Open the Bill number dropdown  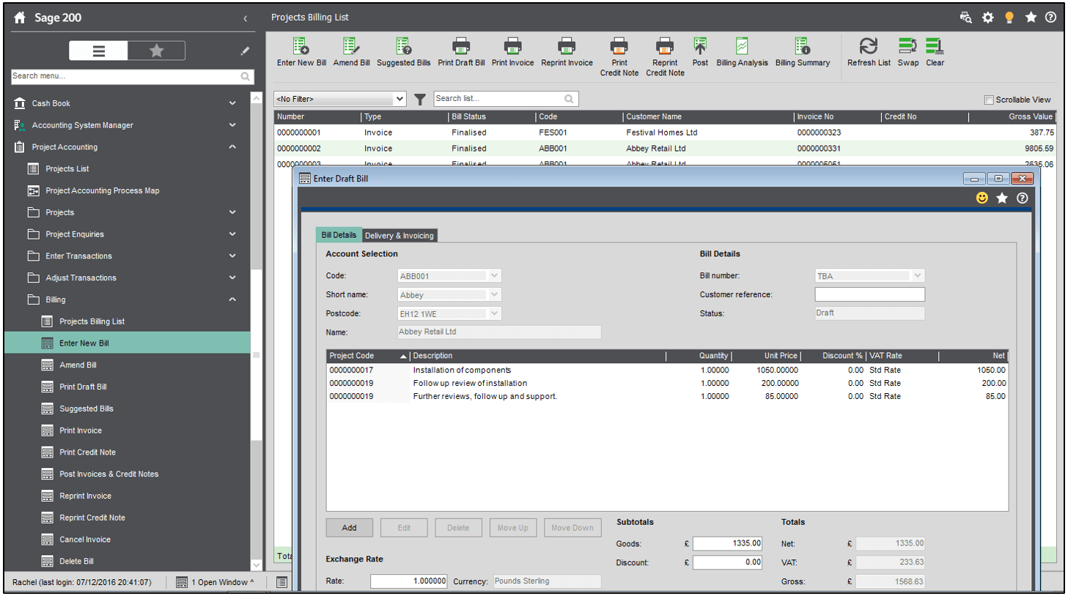[917, 276]
